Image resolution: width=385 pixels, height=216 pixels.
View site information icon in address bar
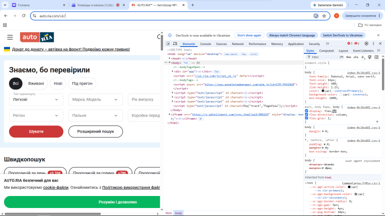point(35,16)
